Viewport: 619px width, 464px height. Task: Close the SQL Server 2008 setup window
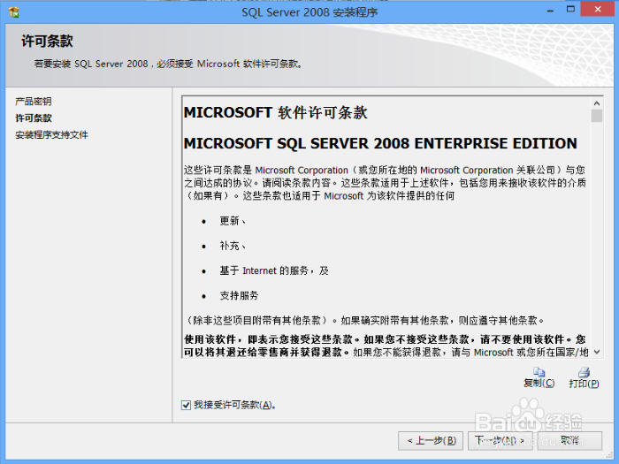[x=598, y=9]
